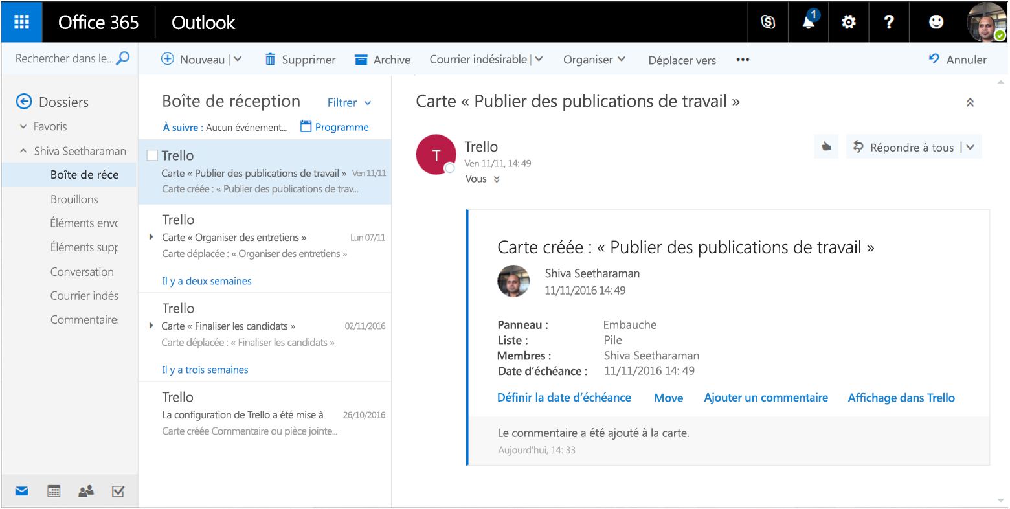Viewport: 1010px width, 509px height.
Task: Open the notifications bell
Action: pyautogui.click(x=809, y=22)
